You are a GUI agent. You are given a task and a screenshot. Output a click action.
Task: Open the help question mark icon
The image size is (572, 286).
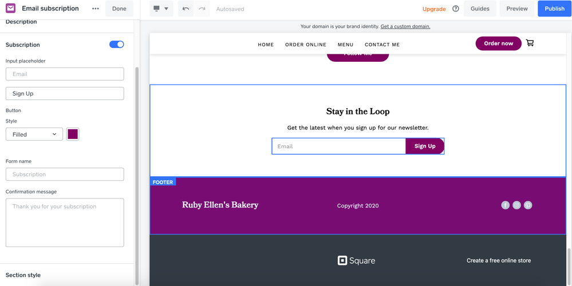pos(456,9)
